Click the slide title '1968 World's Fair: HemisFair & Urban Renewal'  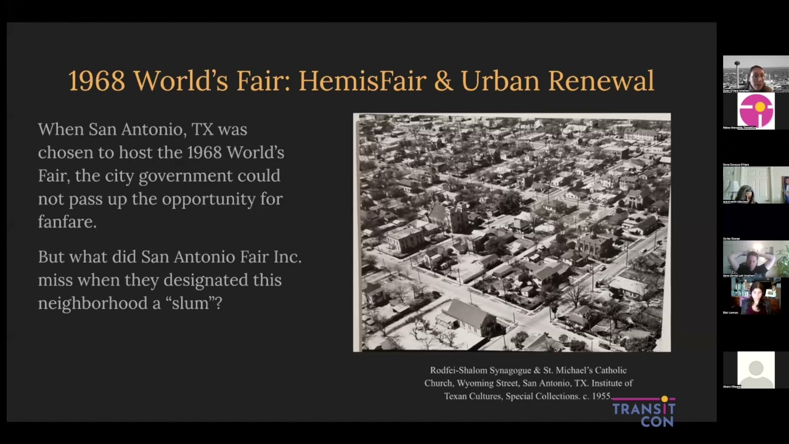tap(361, 81)
